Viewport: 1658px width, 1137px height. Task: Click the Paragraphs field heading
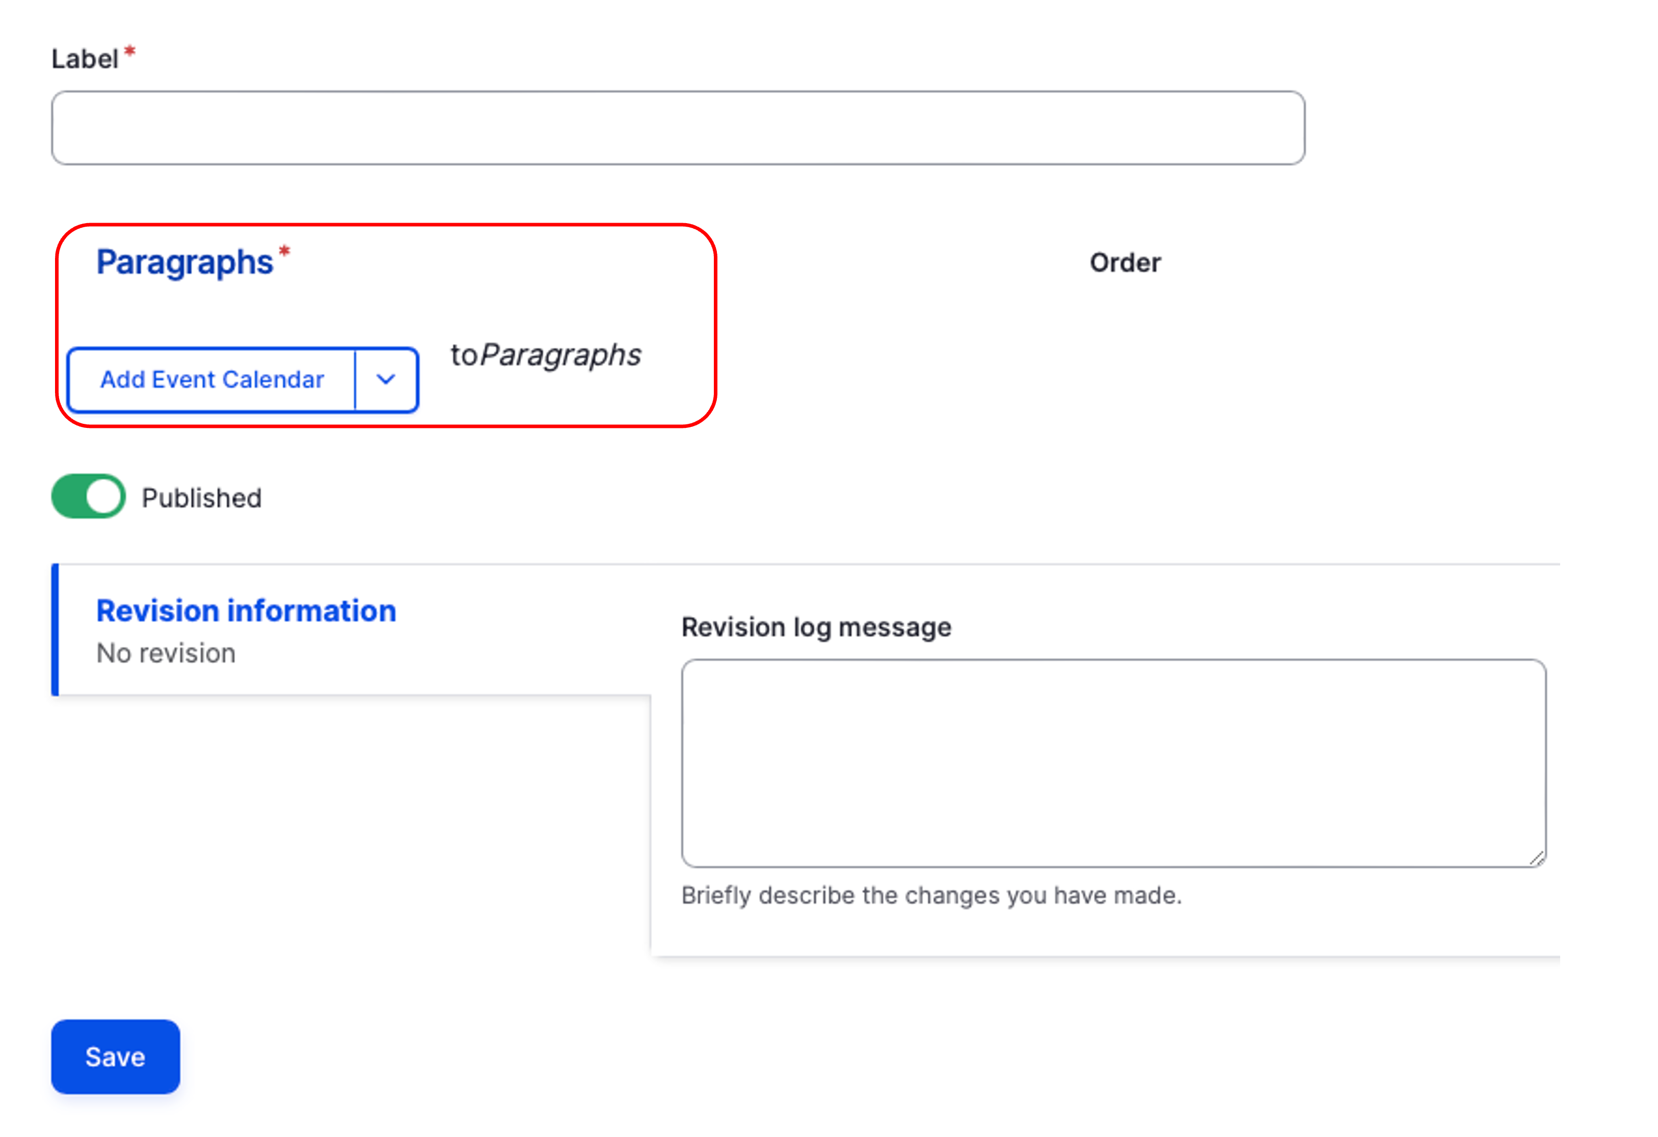point(185,262)
